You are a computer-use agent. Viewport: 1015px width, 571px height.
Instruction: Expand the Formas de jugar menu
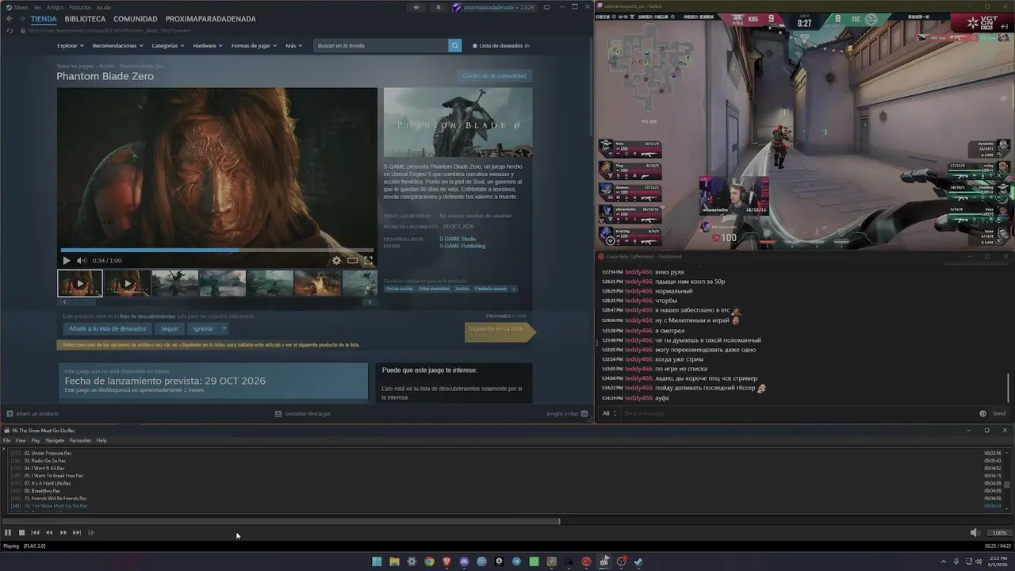pyautogui.click(x=255, y=46)
